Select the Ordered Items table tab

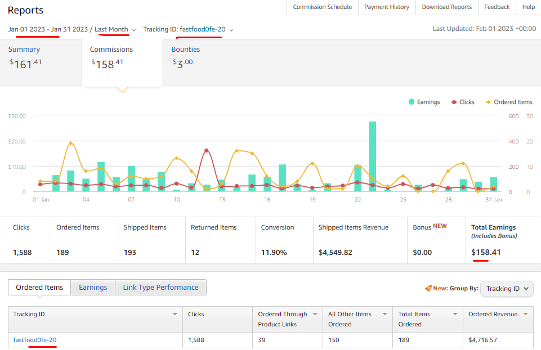(39, 287)
